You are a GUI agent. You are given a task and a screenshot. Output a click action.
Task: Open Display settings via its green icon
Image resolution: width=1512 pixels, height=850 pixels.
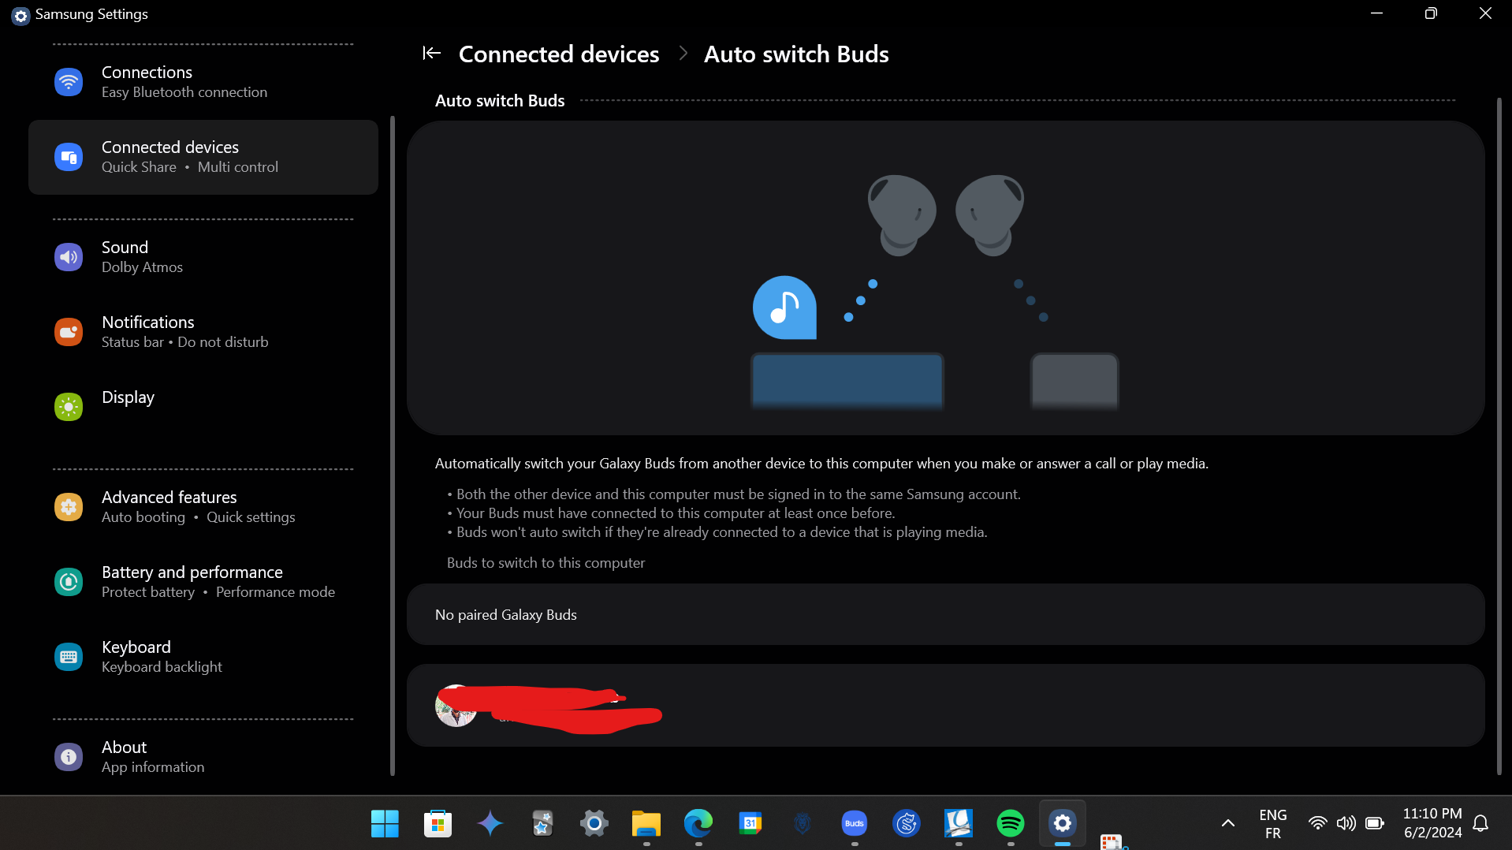(69, 406)
